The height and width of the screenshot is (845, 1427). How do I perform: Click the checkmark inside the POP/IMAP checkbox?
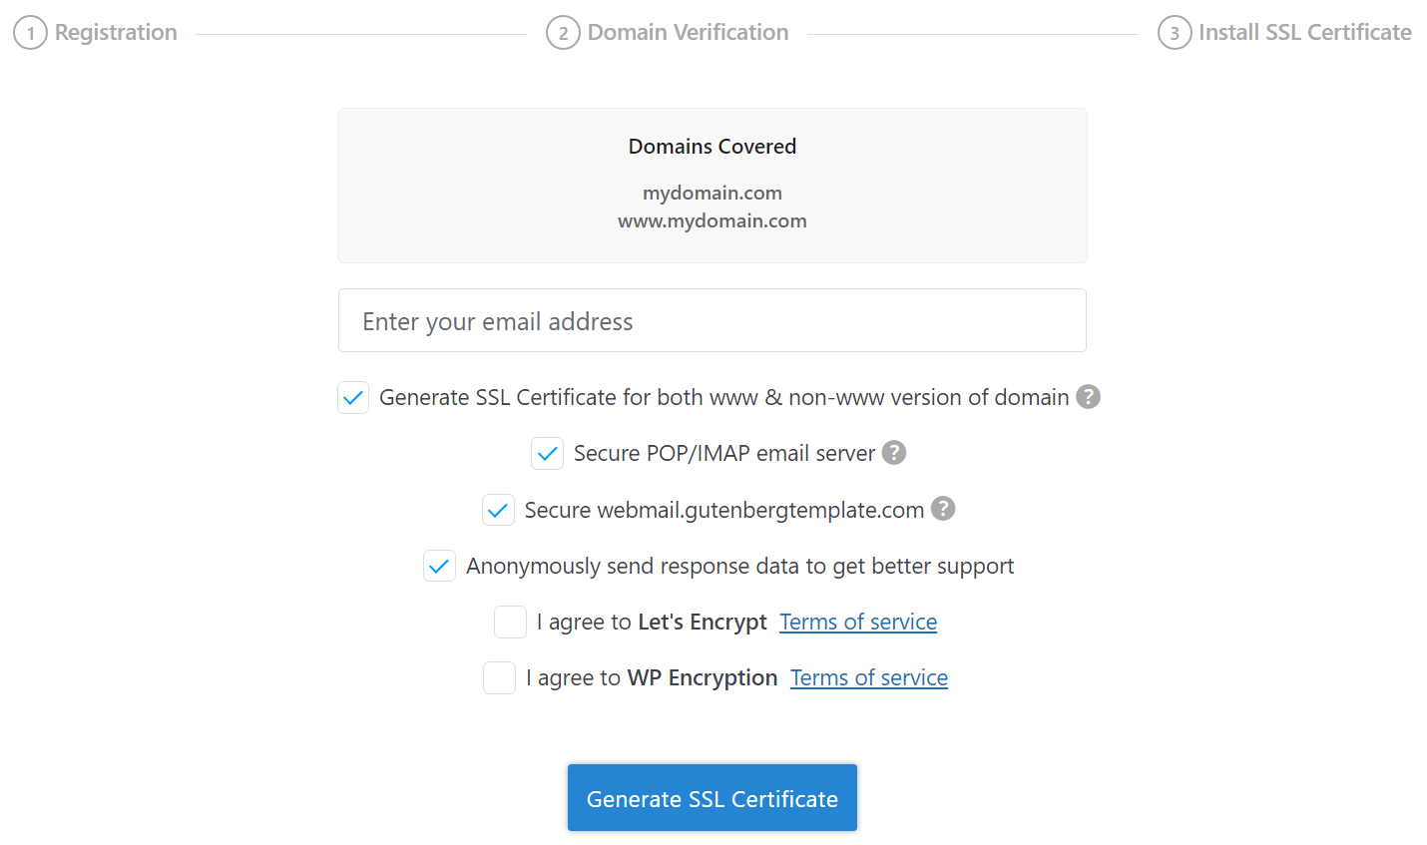547,453
